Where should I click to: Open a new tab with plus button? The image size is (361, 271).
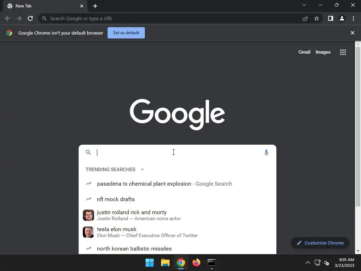tap(95, 6)
